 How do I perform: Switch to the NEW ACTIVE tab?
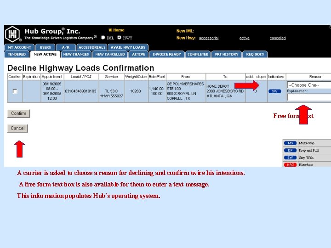pyautogui.click(x=45, y=54)
